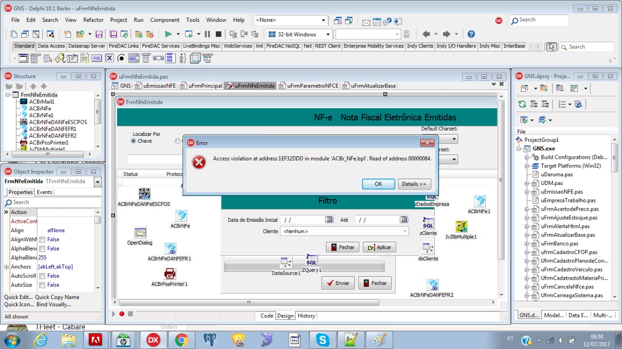
Task: Click the Run (green play) toolbar button
Action: coord(168,34)
